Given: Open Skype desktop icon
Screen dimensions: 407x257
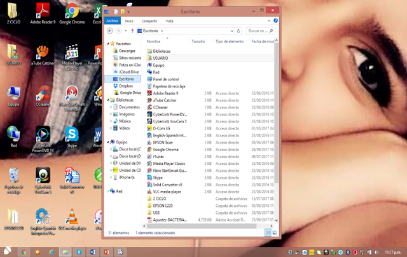Looking at the screenshot, I should tap(72, 137).
